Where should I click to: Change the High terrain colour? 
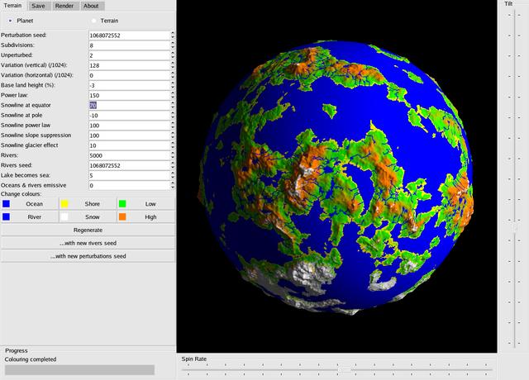146,216
